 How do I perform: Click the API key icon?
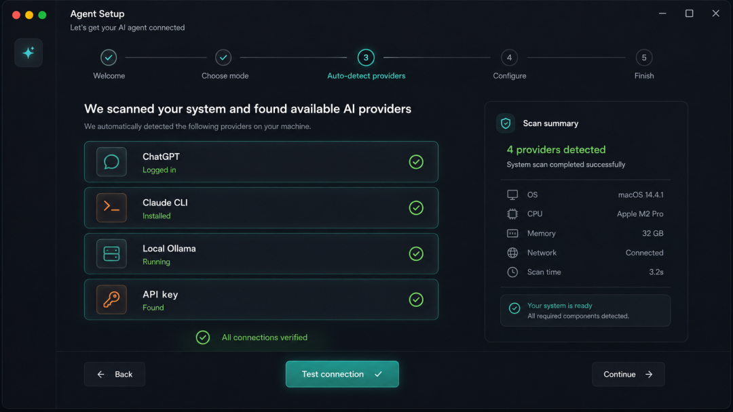[111, 300]
